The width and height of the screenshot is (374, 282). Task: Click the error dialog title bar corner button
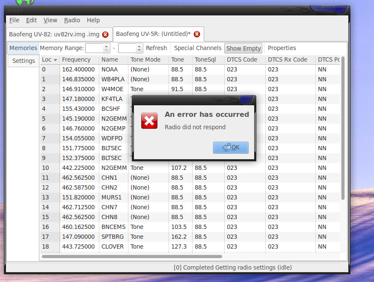246,99
